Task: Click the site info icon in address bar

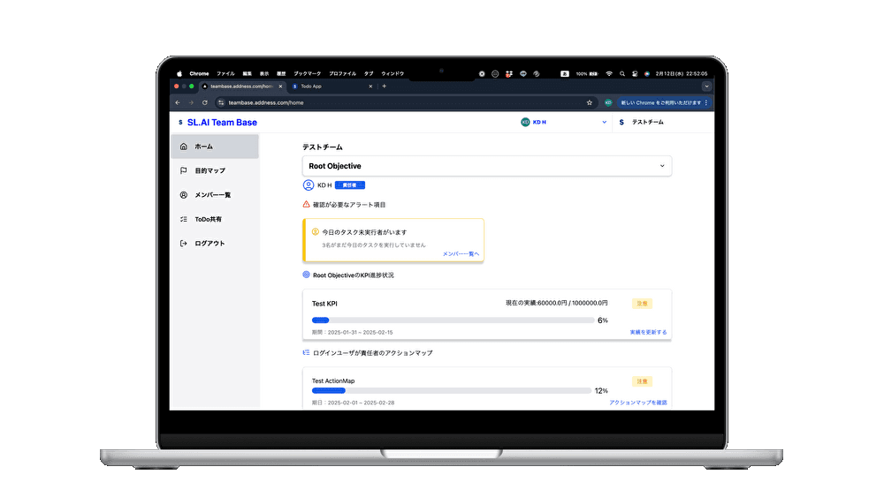Action: (x=222, y=102)
